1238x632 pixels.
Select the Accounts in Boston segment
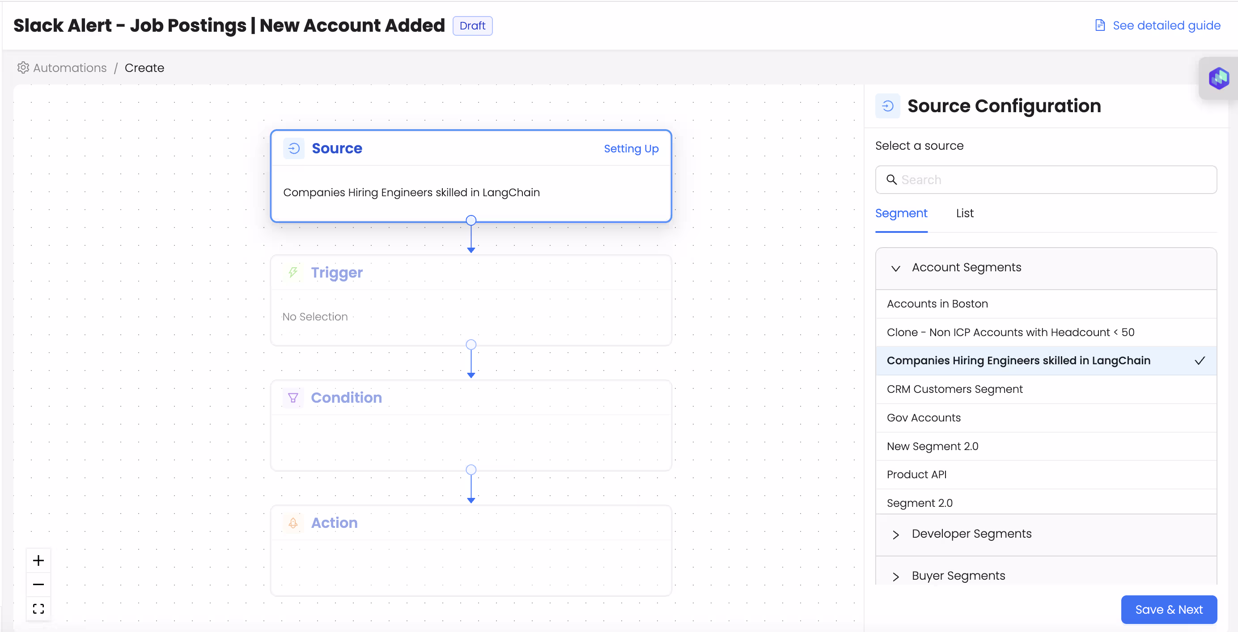click(937, 303)
